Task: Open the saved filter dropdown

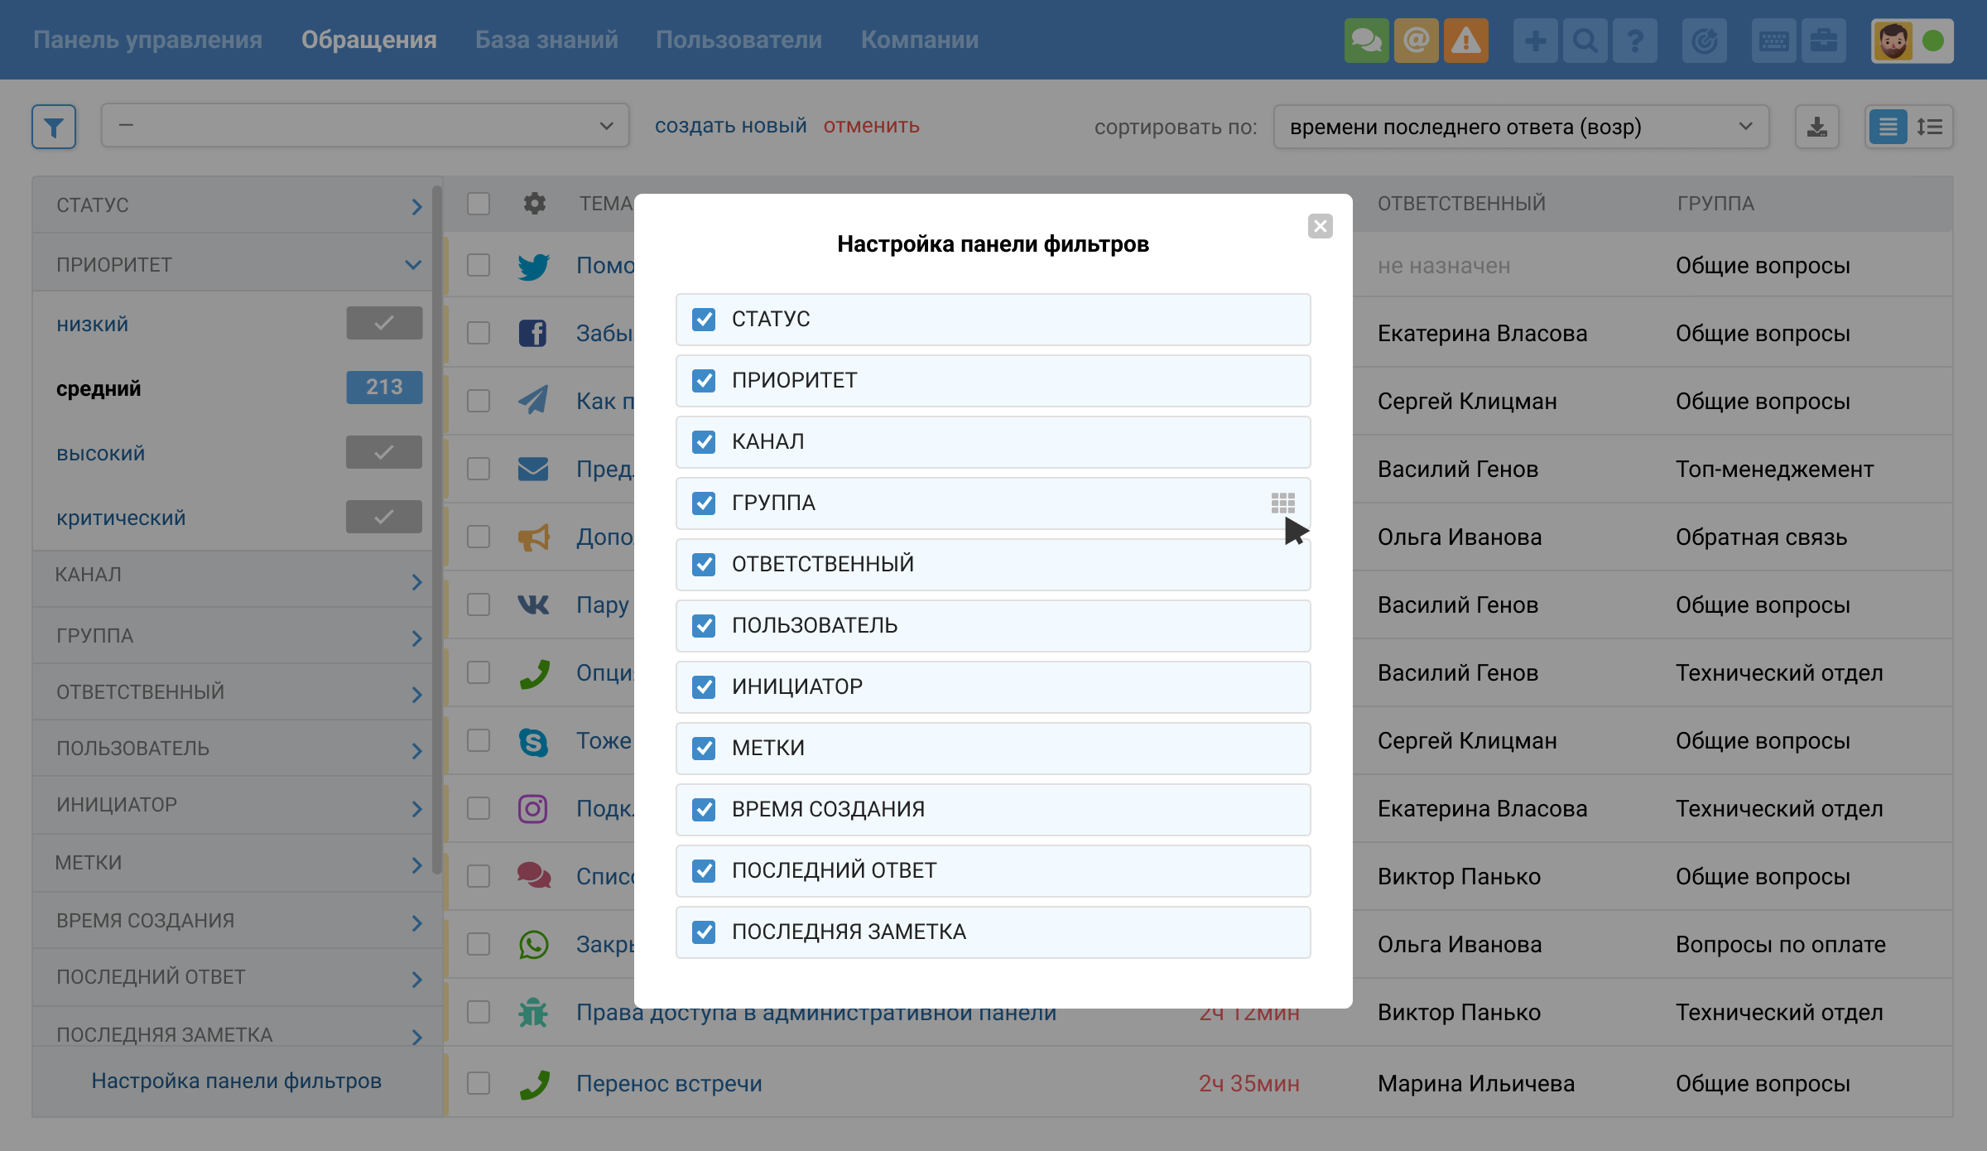Action: coord(364,126)
